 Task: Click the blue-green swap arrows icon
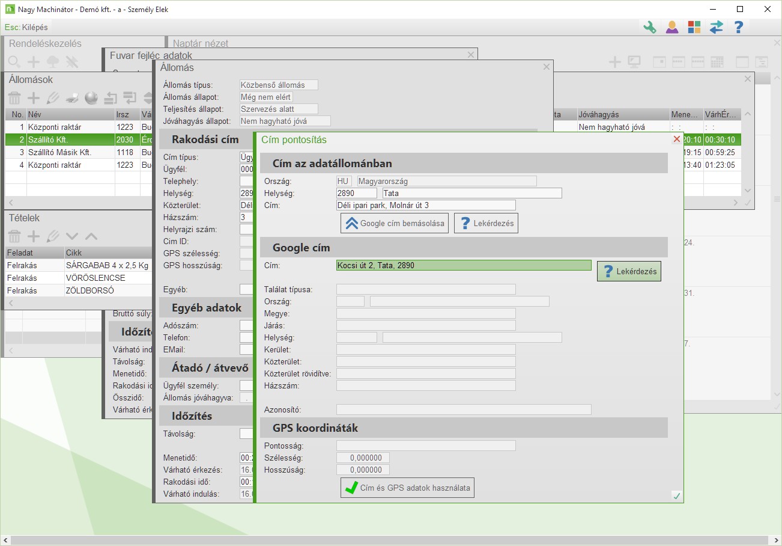coord(716,27)
